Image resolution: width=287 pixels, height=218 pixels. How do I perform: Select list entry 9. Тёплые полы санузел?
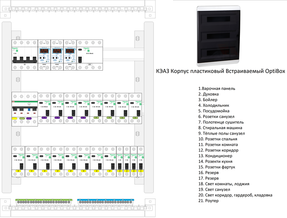222,133
